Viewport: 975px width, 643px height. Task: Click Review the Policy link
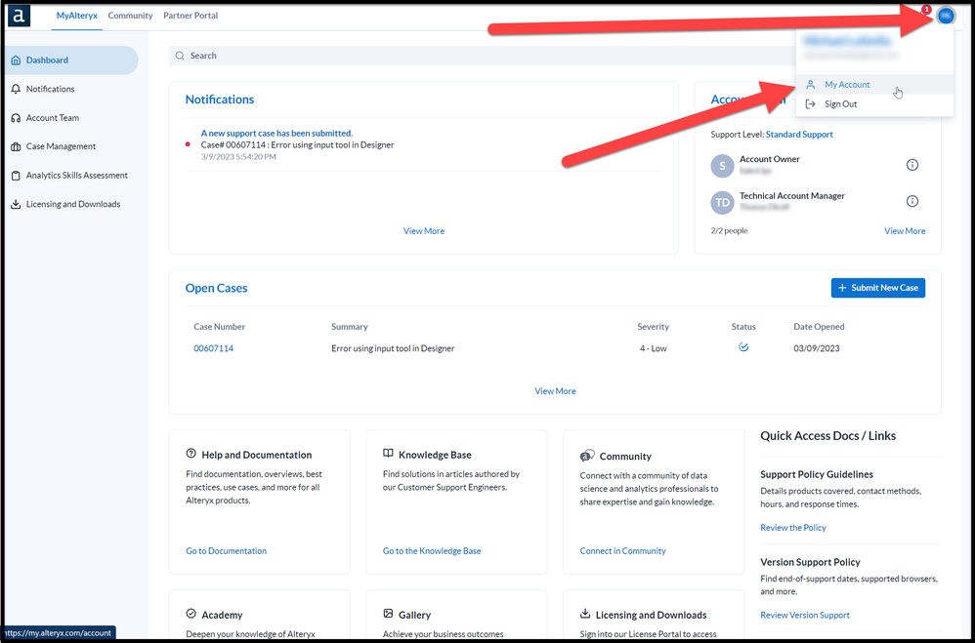pos(793,528)
